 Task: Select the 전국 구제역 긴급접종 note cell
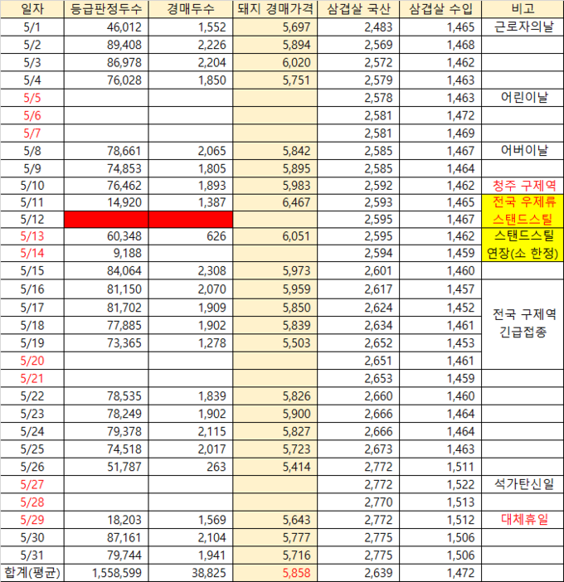click(x=523, y=324)
